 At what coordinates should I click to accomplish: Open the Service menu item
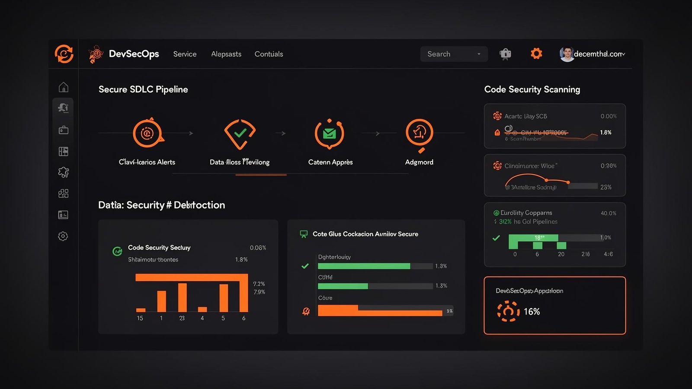point(185,54)
